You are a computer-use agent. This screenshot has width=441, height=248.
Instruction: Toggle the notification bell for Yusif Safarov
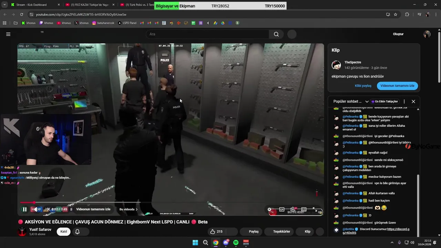pos(78,231)
